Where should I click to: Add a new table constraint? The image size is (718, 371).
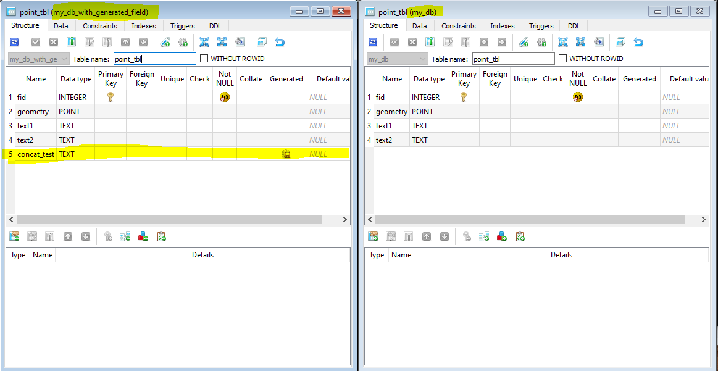tap(14, 236)
